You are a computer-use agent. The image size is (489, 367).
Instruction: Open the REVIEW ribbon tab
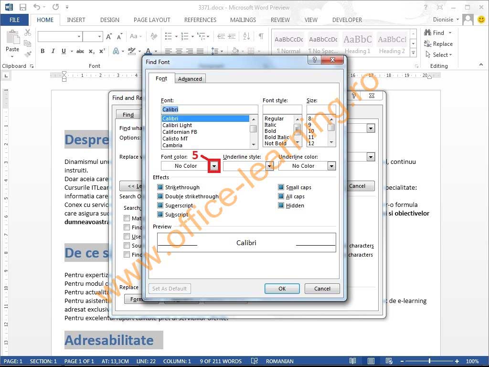pyautogui.click(x=280, y=20)
